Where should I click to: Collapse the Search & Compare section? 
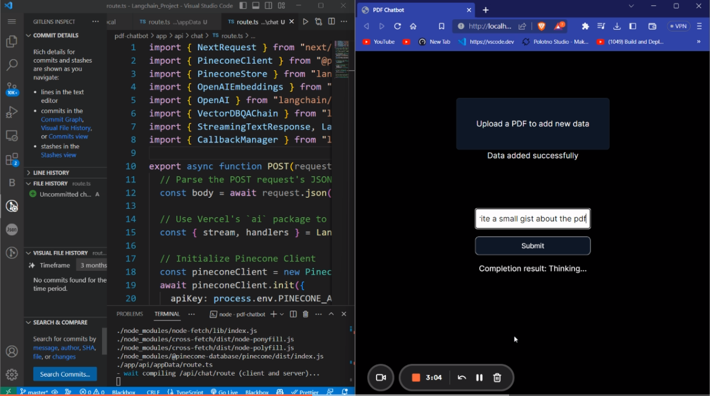pos(65,322)
